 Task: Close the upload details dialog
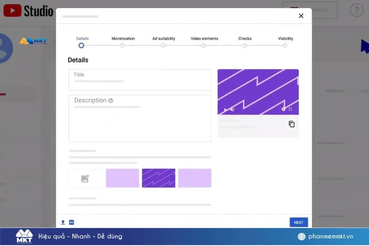[301, 16]
